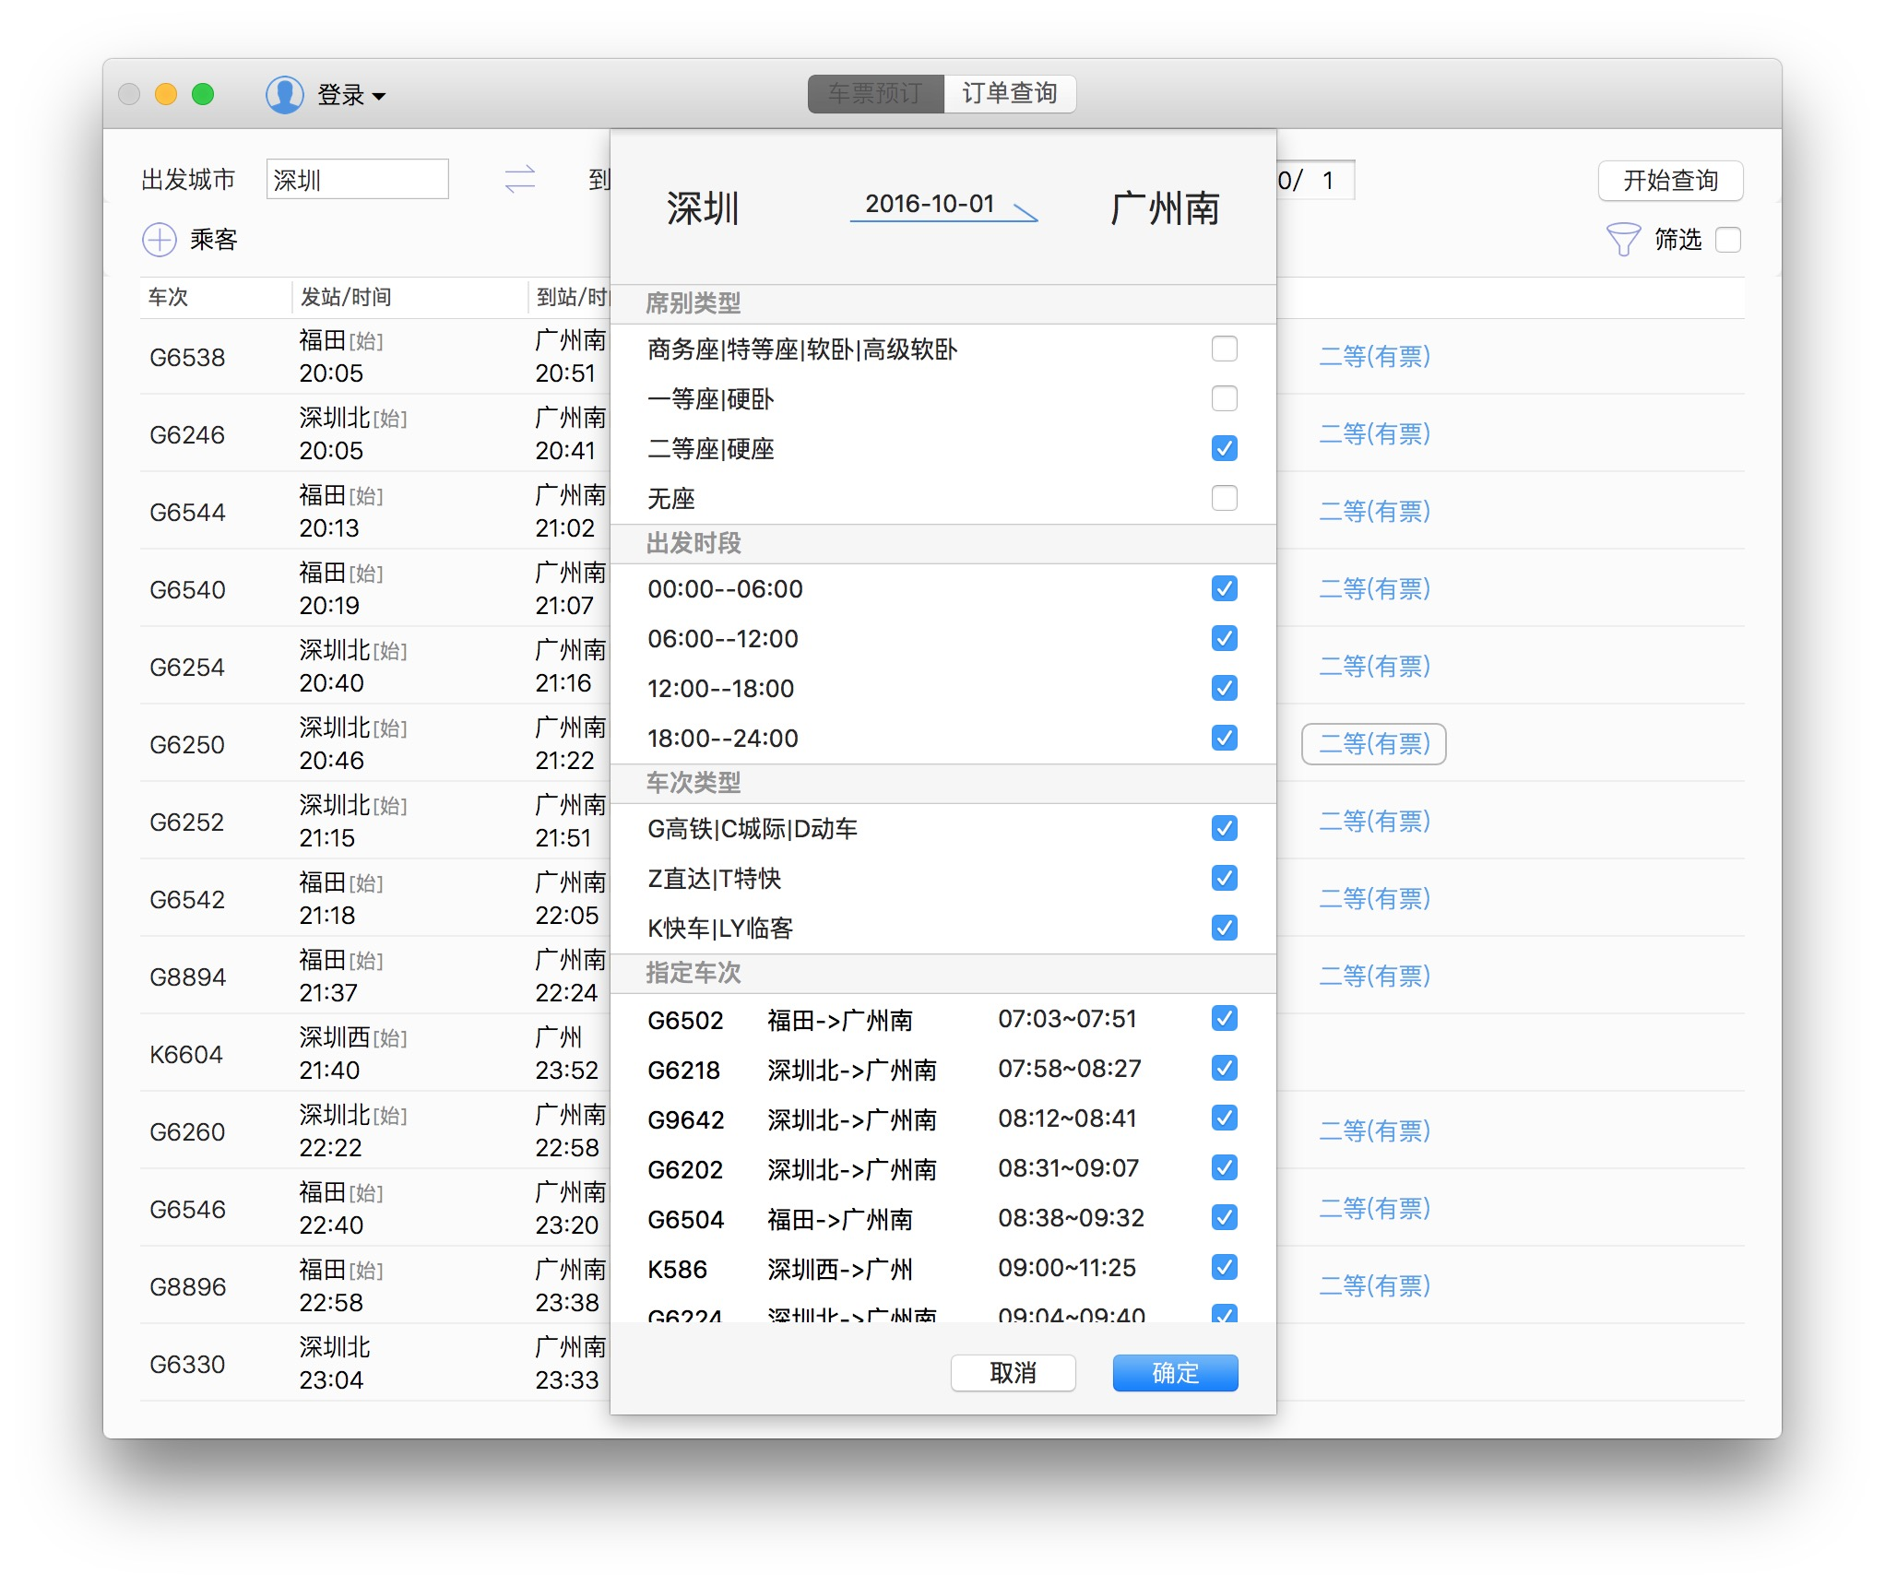Open the 登录 dropdown arrow

(x=379, y=96)
